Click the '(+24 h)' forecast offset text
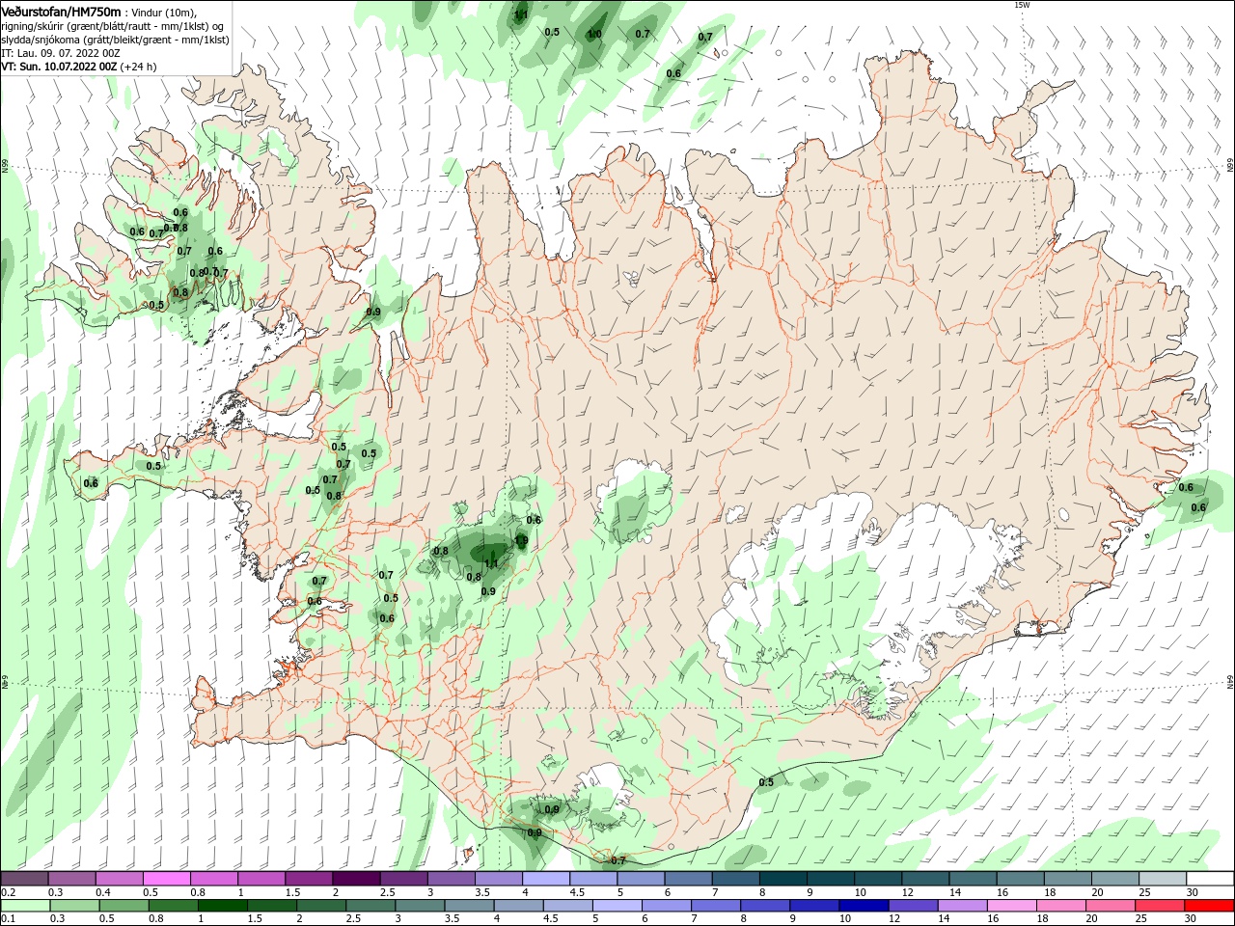 [x=139, y=67]
